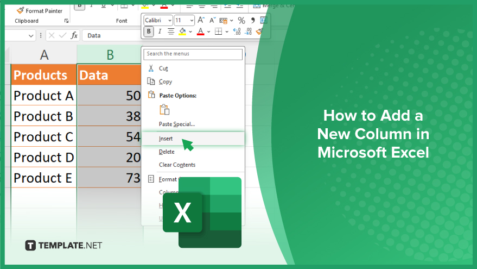This screenshot has width=477, height=269.
Task: Open Paste Special from context menu
Action: [x=177, y=124]
